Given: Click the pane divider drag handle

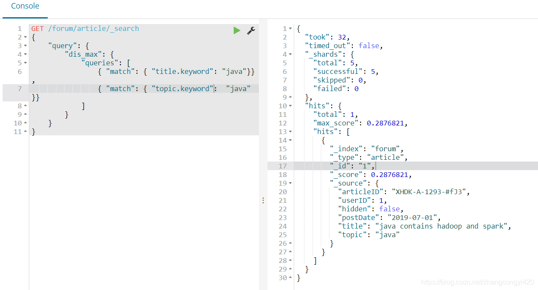Looking at the screenshot, I should pos(263,200).
